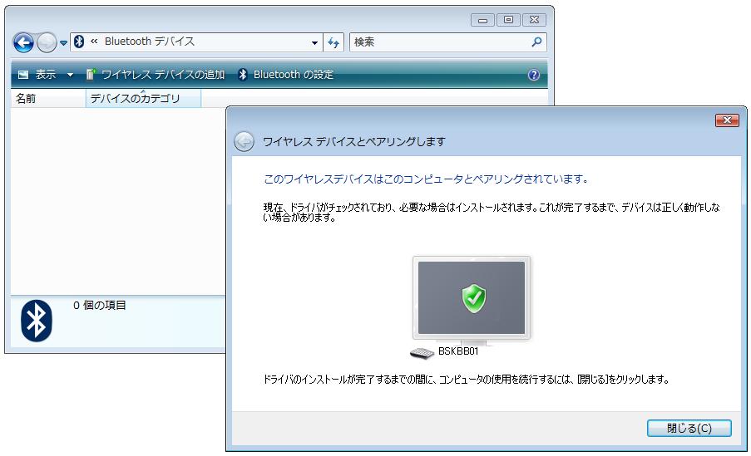Choose ワイヤレス デバイスの追加 in toolbar

tap(156, 75)
